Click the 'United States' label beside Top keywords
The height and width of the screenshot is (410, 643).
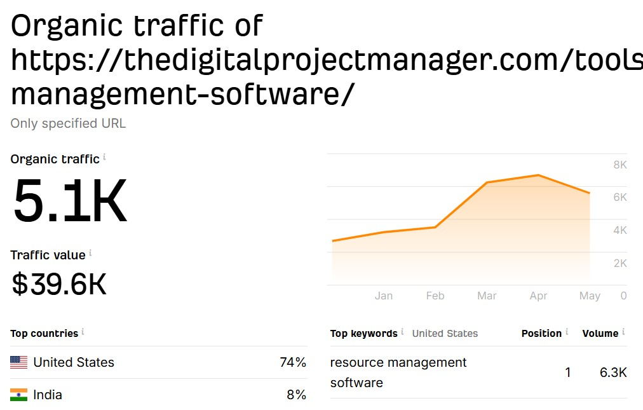(x=445, y=334)
